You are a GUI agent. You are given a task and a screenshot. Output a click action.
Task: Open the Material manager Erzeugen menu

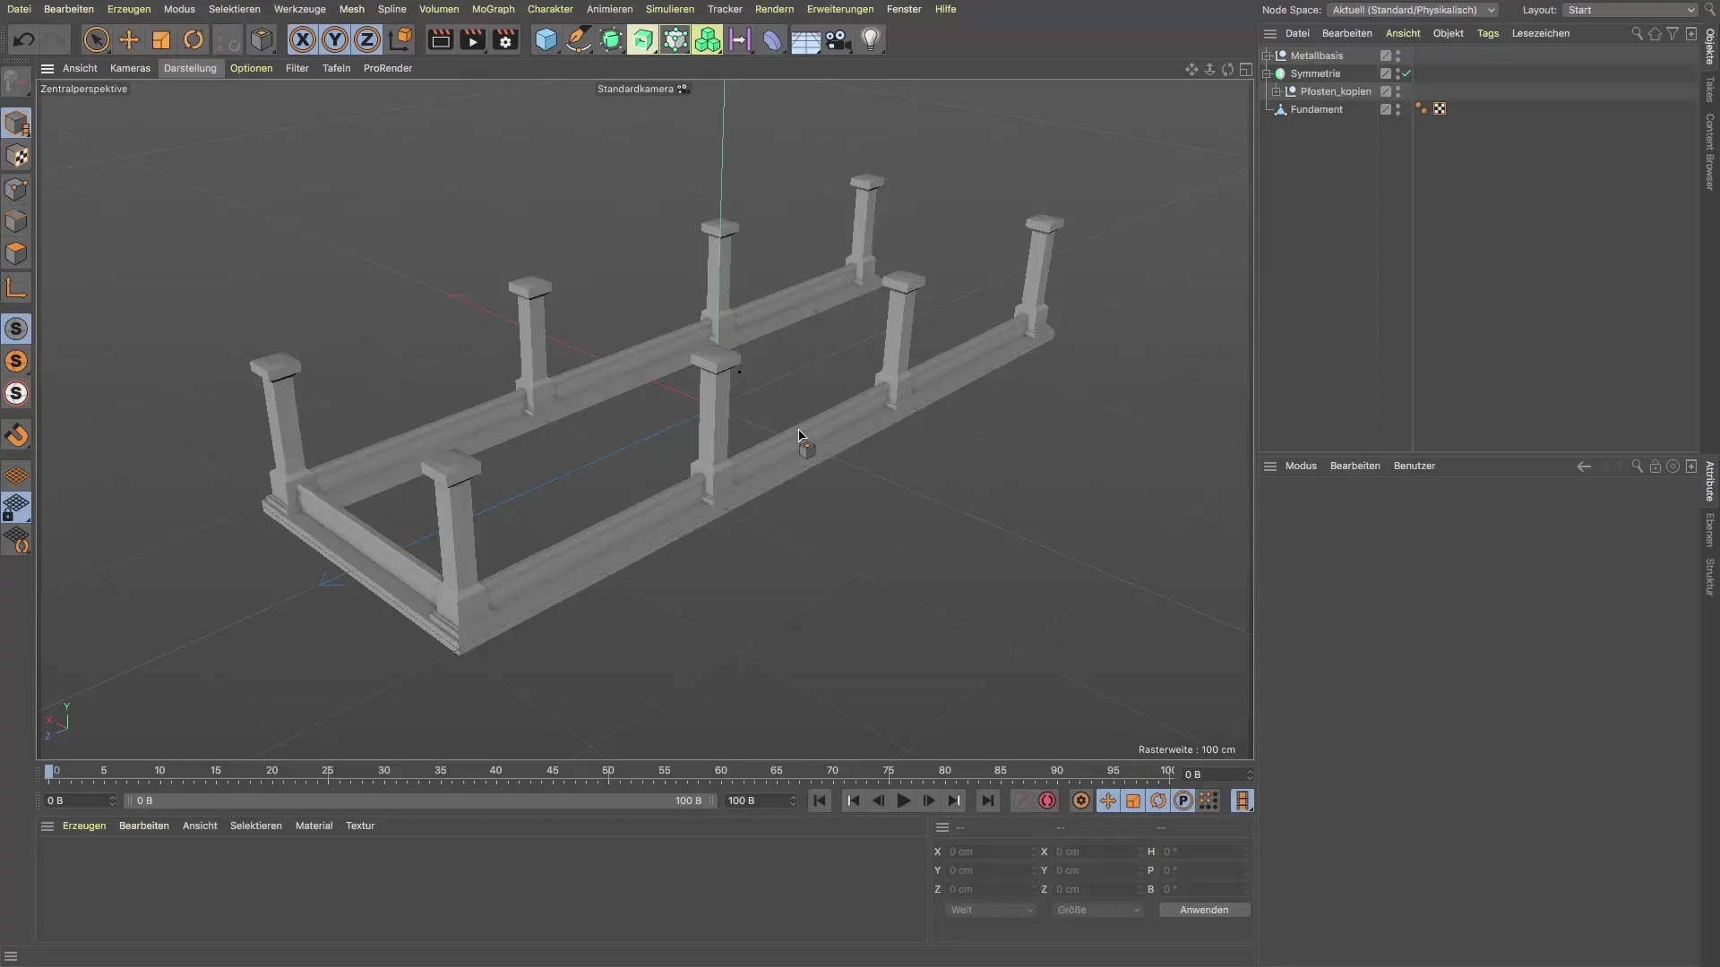point(84,826)
